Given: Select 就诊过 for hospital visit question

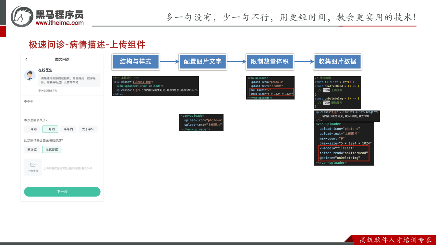Looking at the screenshot, I should click(x=32, y=149).
